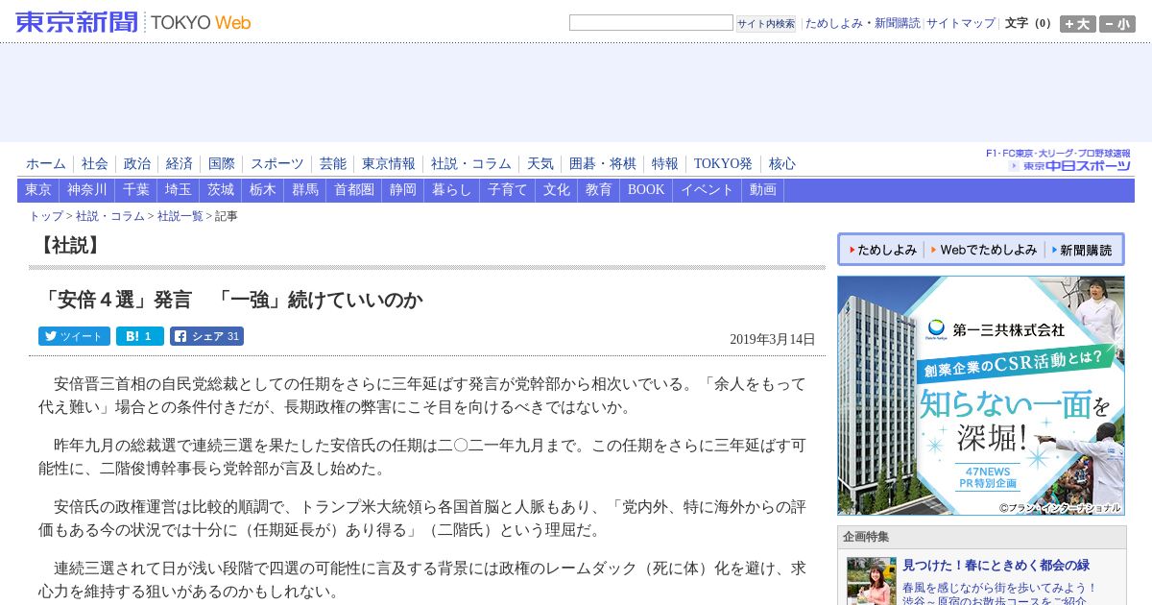The width and height of the screenshot is (1152, 605).
Task: Click 社説一覧 in the breadcrumb
Action: point(180,217)
